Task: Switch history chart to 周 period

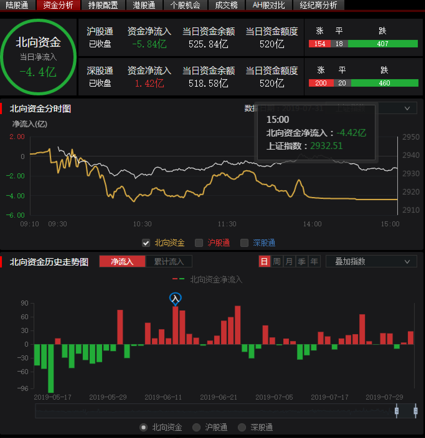Action: (277, 262)
